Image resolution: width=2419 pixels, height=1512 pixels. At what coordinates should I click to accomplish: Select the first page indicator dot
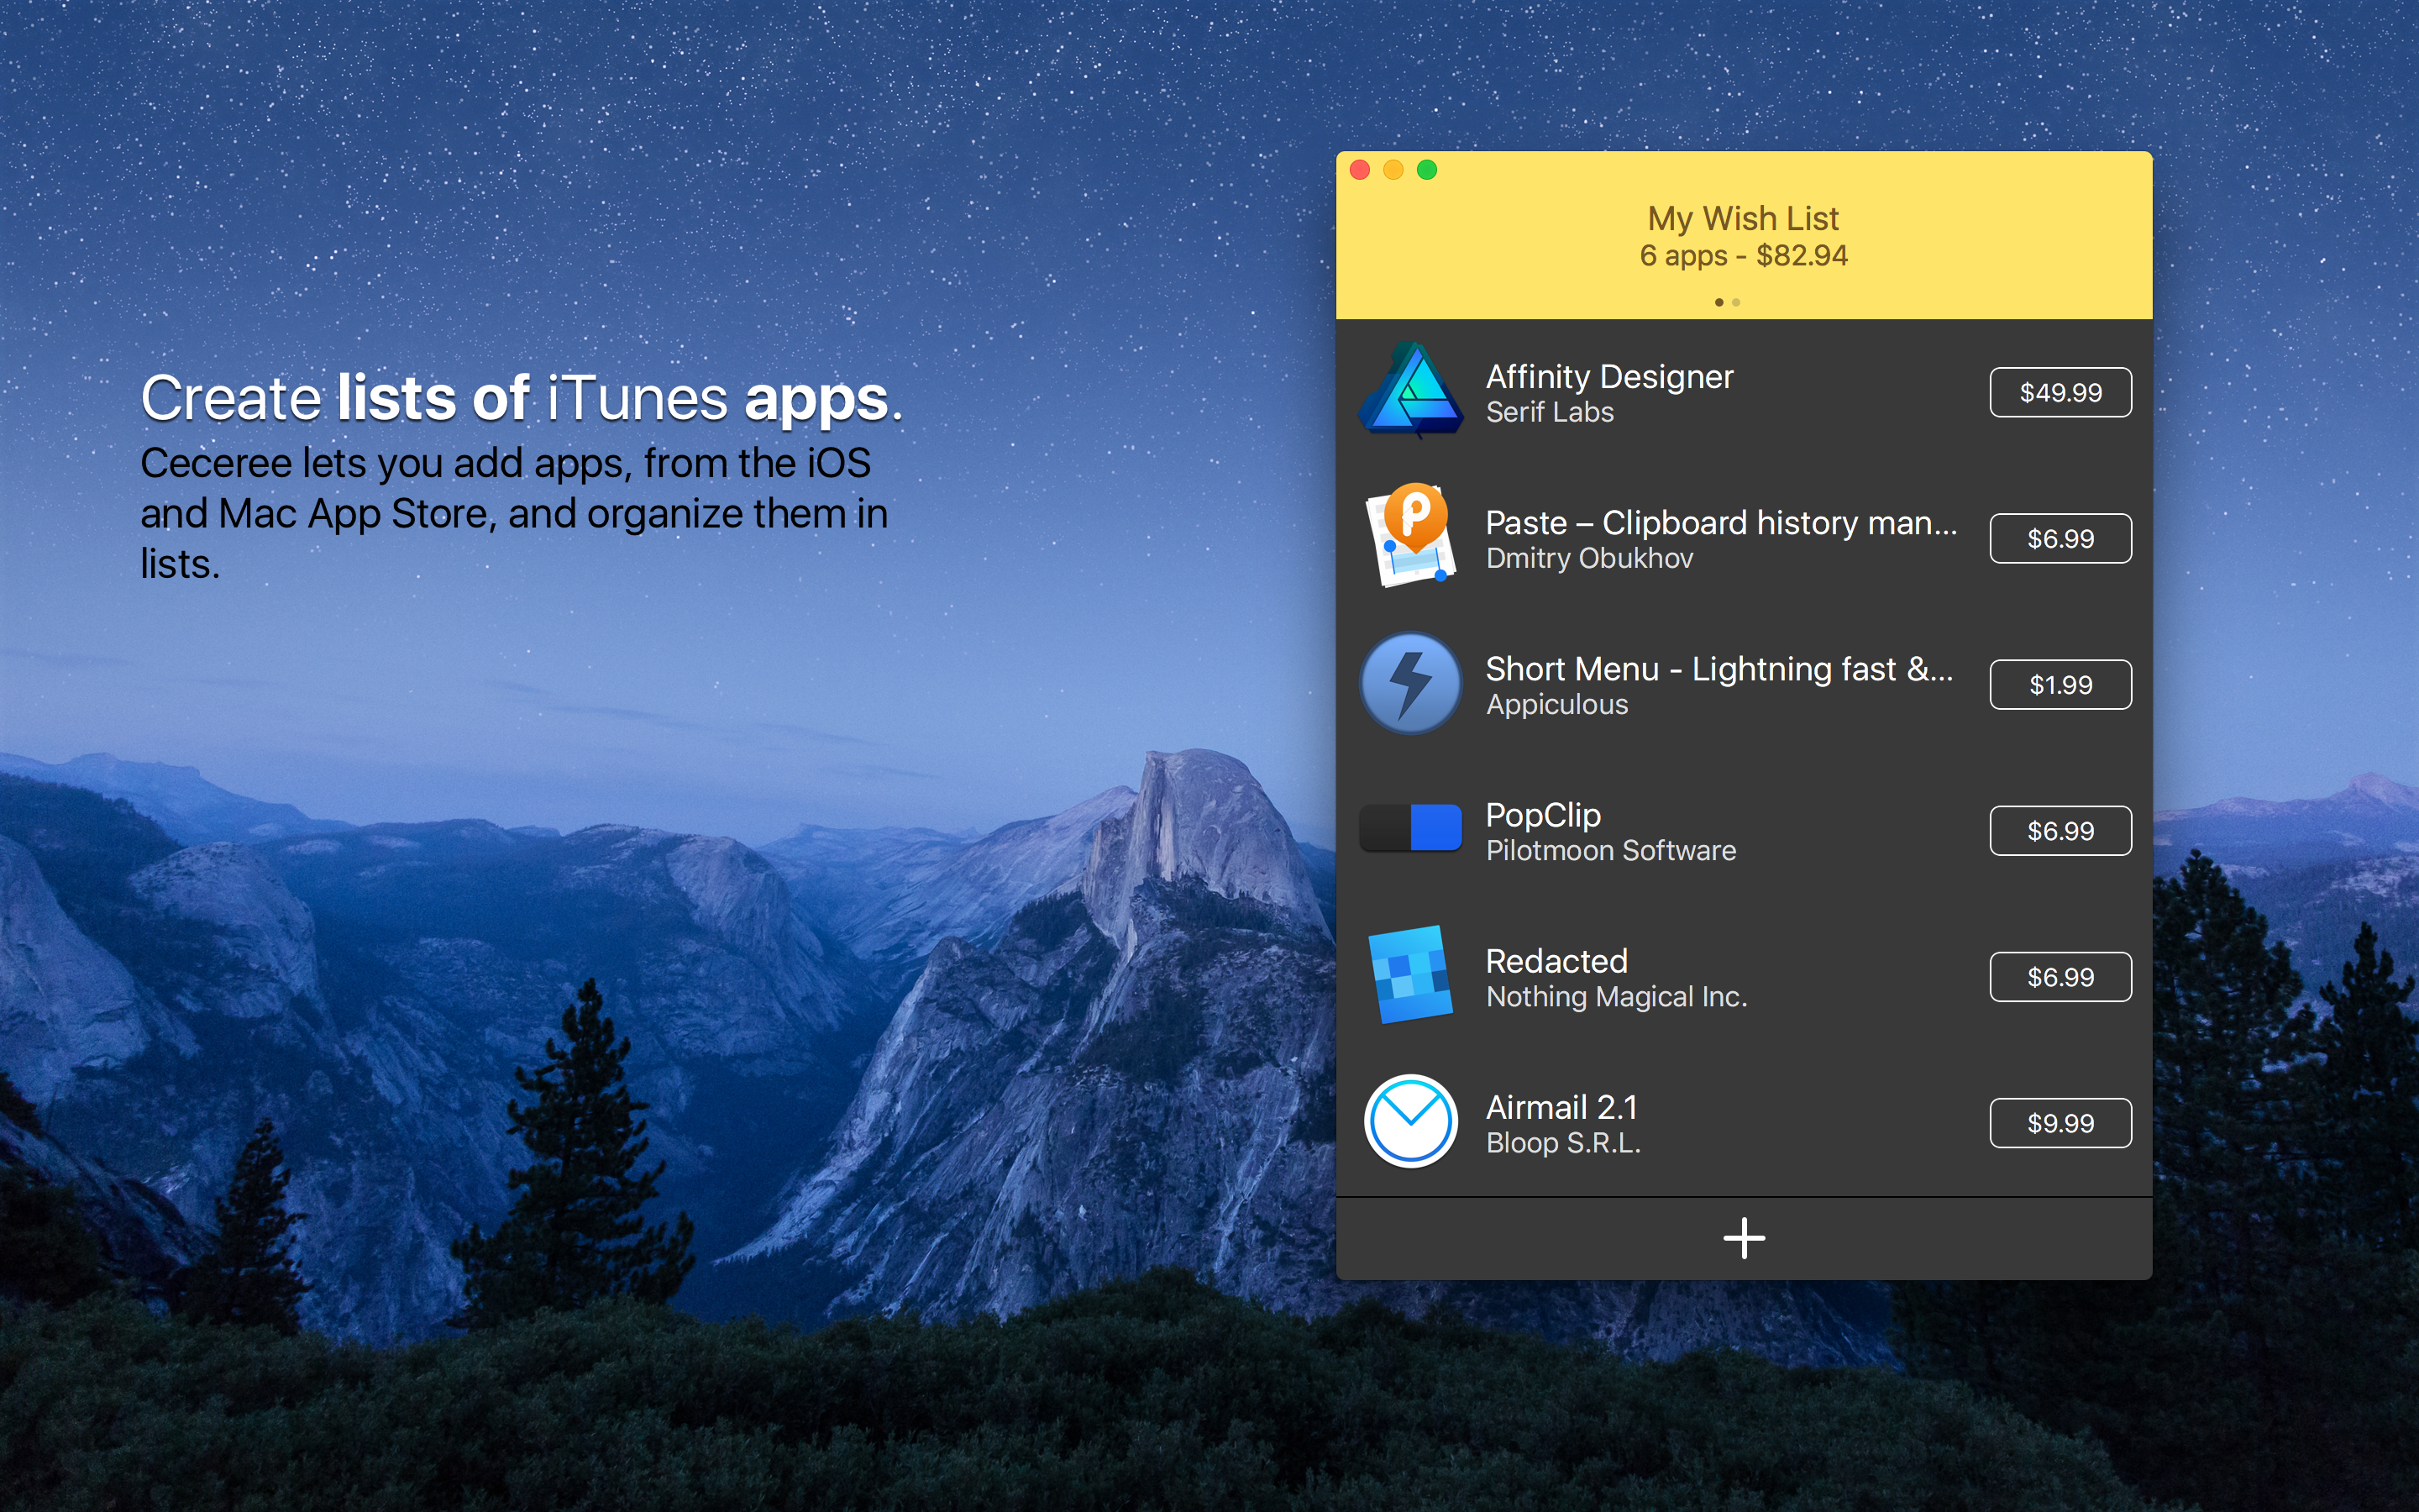(x=1718, y=302)
